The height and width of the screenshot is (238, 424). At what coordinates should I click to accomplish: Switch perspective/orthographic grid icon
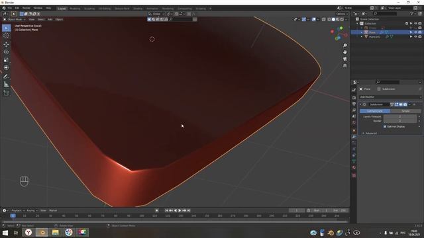point(344,65)
